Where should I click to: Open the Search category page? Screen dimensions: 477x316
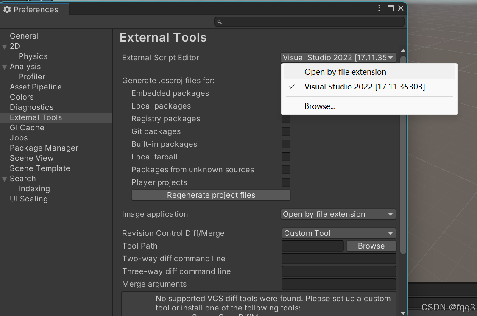pyautogui.click(x=23, y=179)
